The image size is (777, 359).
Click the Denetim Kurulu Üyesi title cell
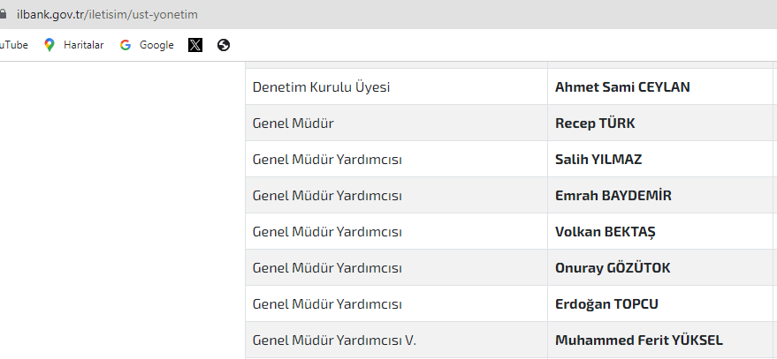[x=396, y=86]
